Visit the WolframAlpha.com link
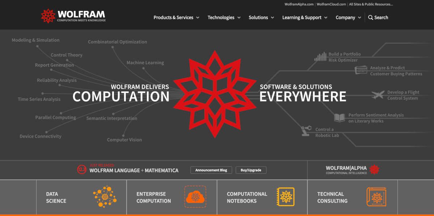The width and height of the screenshot is (434, 216). coord(299,4)
